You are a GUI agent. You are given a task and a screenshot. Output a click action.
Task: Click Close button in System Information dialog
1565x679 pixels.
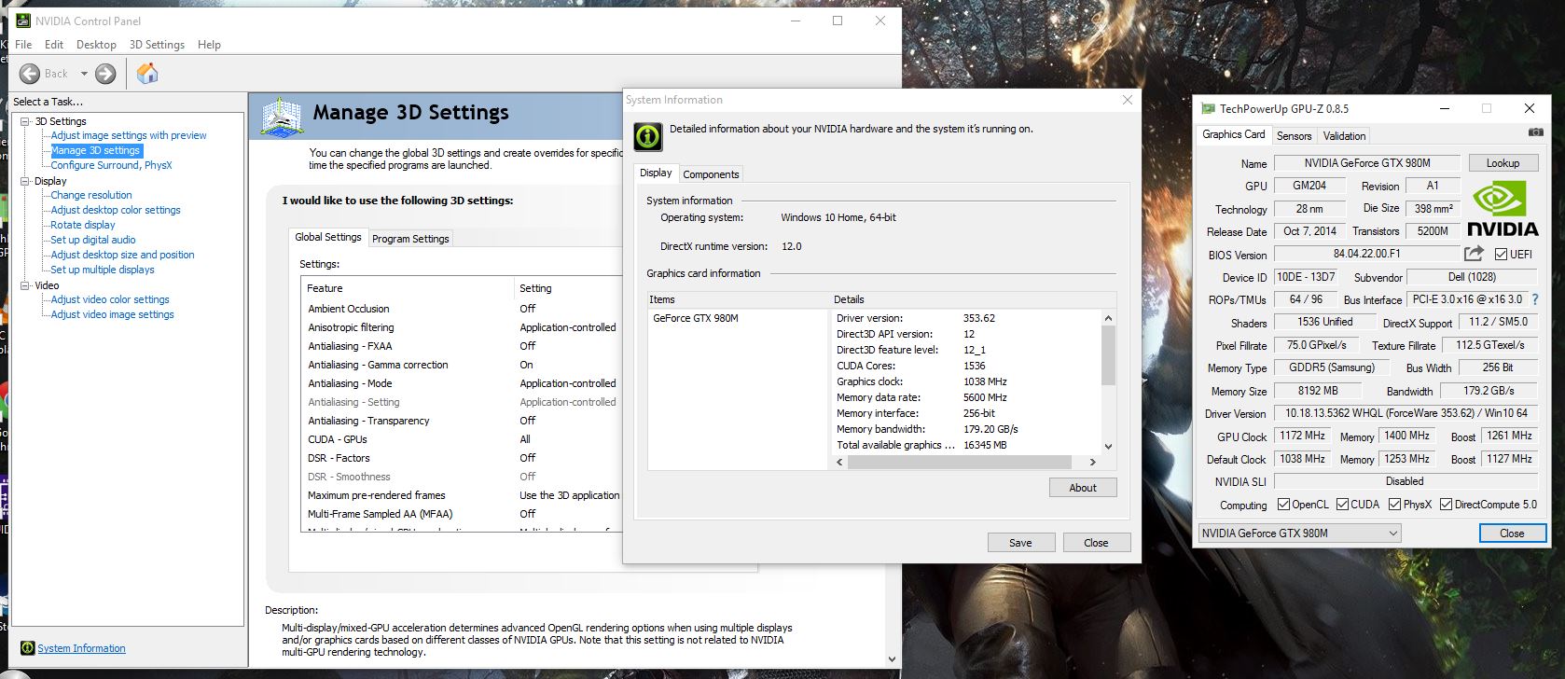point(1096,543)
